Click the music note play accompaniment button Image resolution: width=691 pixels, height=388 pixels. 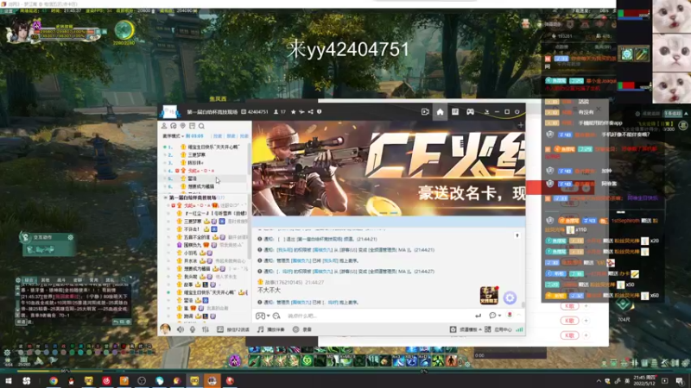(270, 329)
